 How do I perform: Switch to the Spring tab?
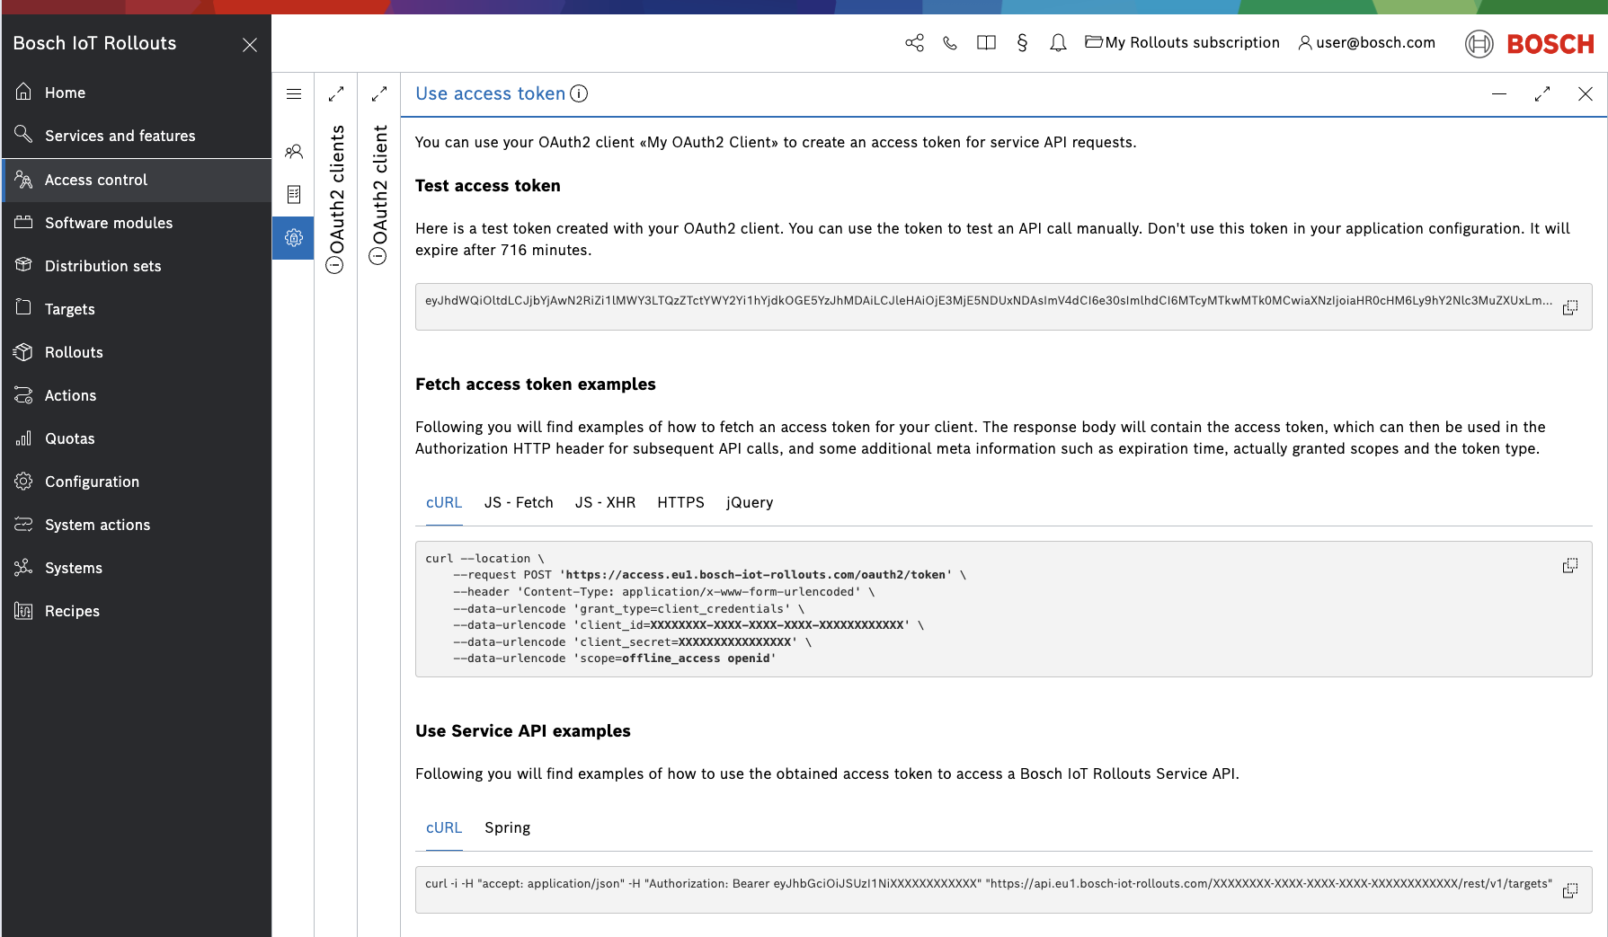507,827
